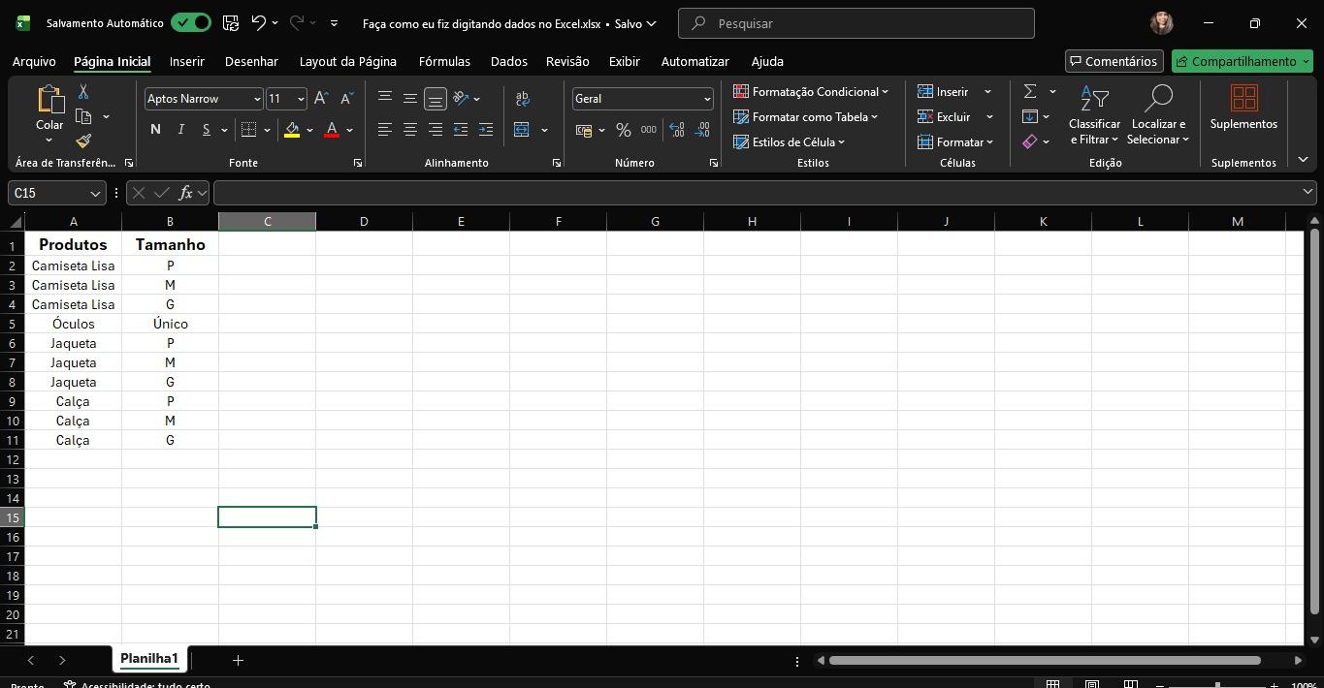1324x688 pixels.
Task: Toggle align left button
Action: click(385, 130)
